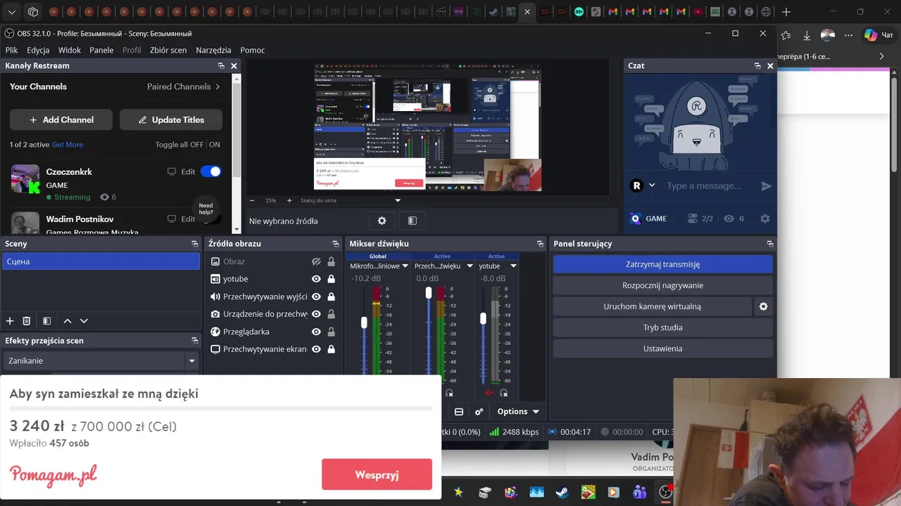Open the Zbiór scen menu
This screenshot has height=506, width=901.
pyautogui.click(x=168, y=50)
